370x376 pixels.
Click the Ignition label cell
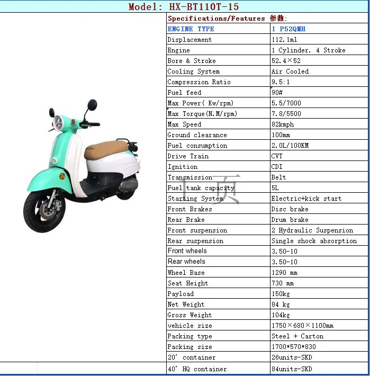(218, 167)
